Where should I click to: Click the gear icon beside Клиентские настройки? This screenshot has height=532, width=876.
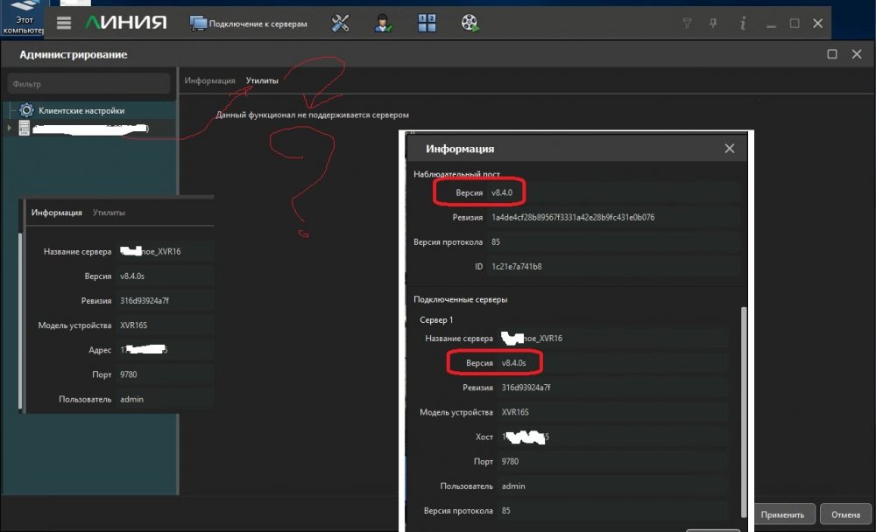coord(26,110)
